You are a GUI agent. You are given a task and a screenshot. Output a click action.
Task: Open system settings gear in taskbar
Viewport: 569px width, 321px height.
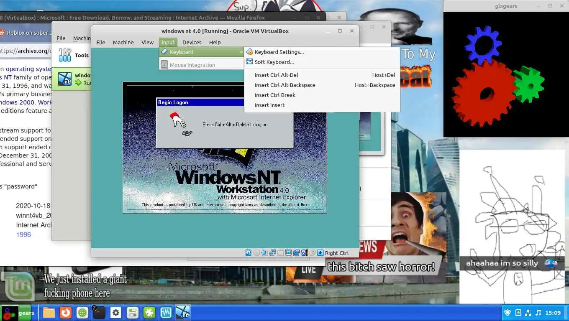(116, 313)
